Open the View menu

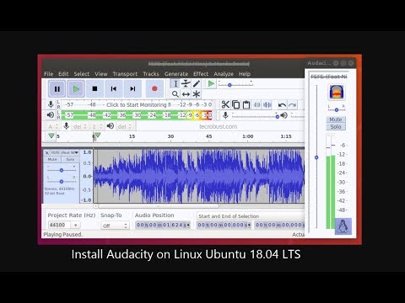100,74
